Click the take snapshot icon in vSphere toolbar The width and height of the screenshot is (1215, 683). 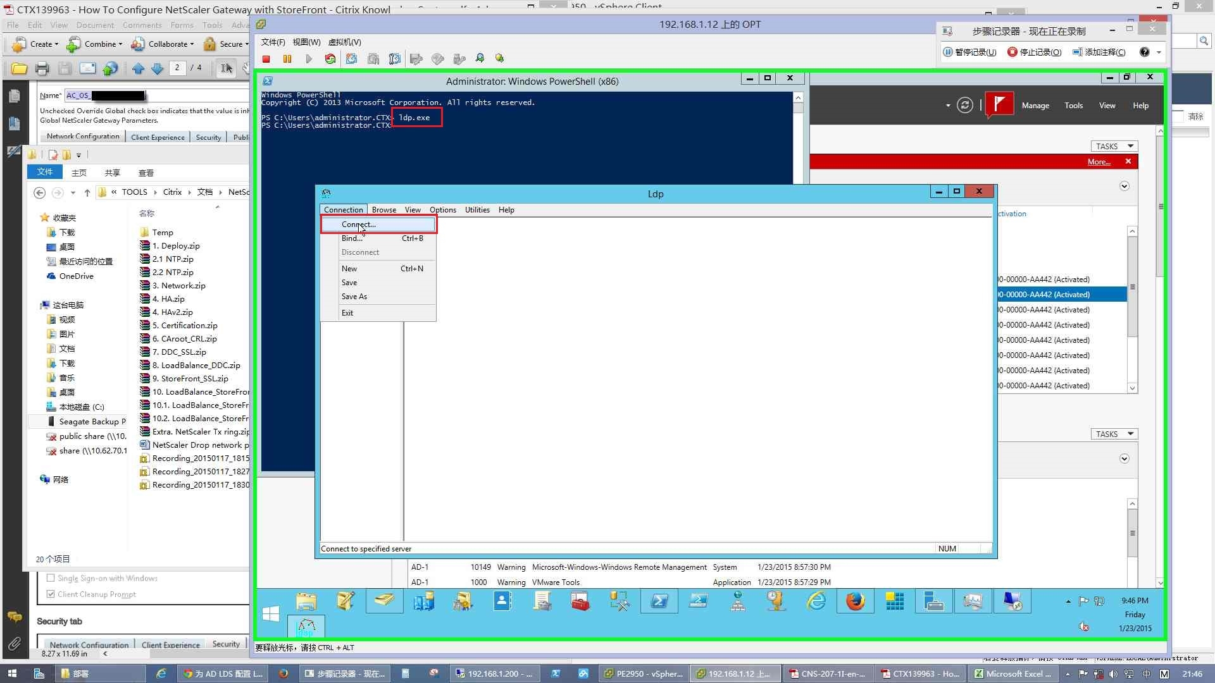(x=352, y=59)
